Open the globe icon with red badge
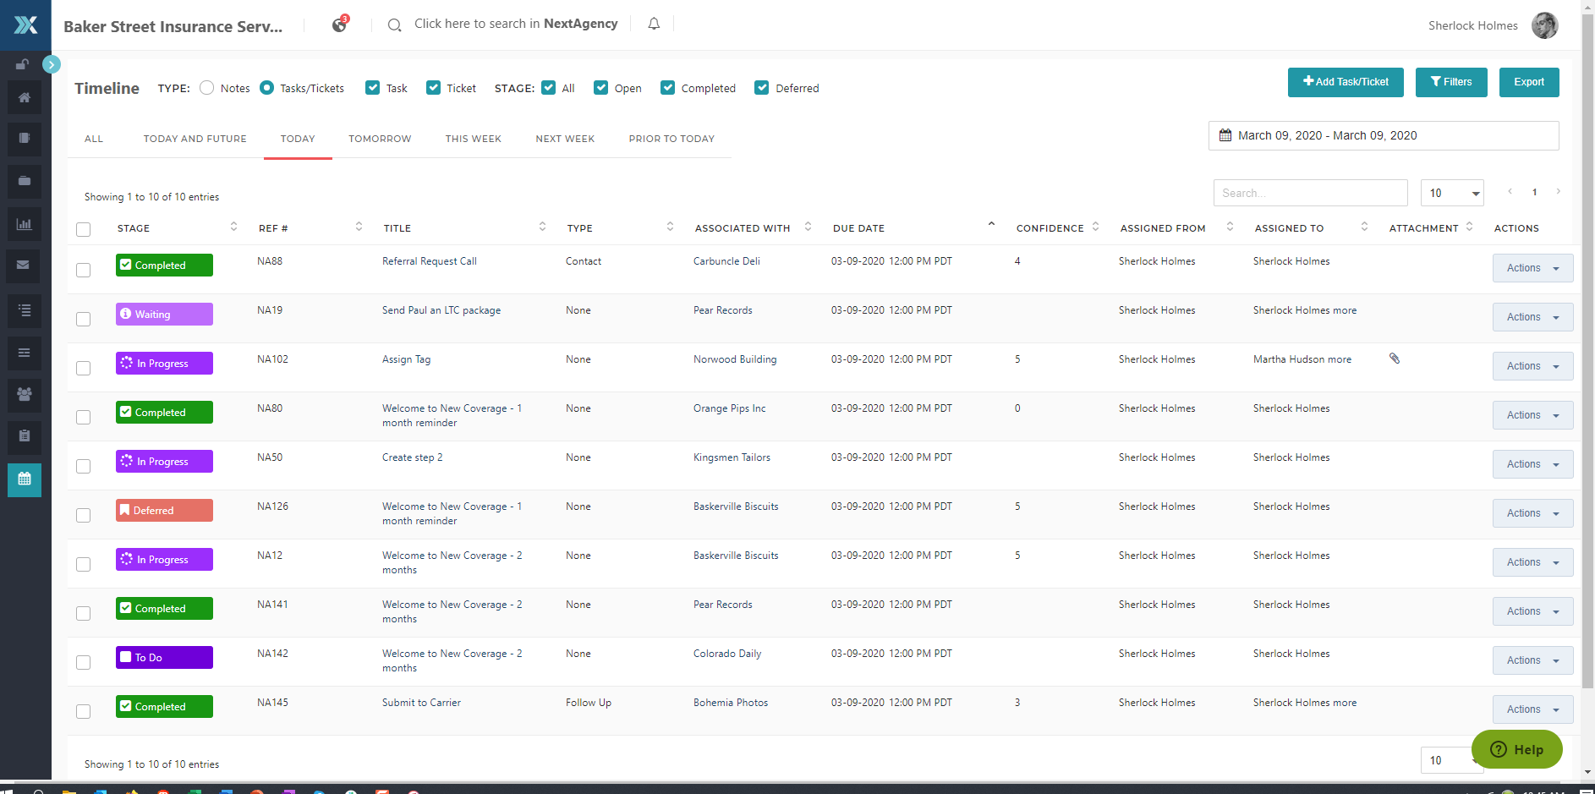The height and width of the screenshot is (794, 1595). pyautogui.click(x=339, y=25)
